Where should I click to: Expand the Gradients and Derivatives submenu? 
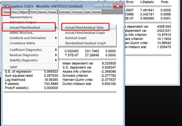28,38
